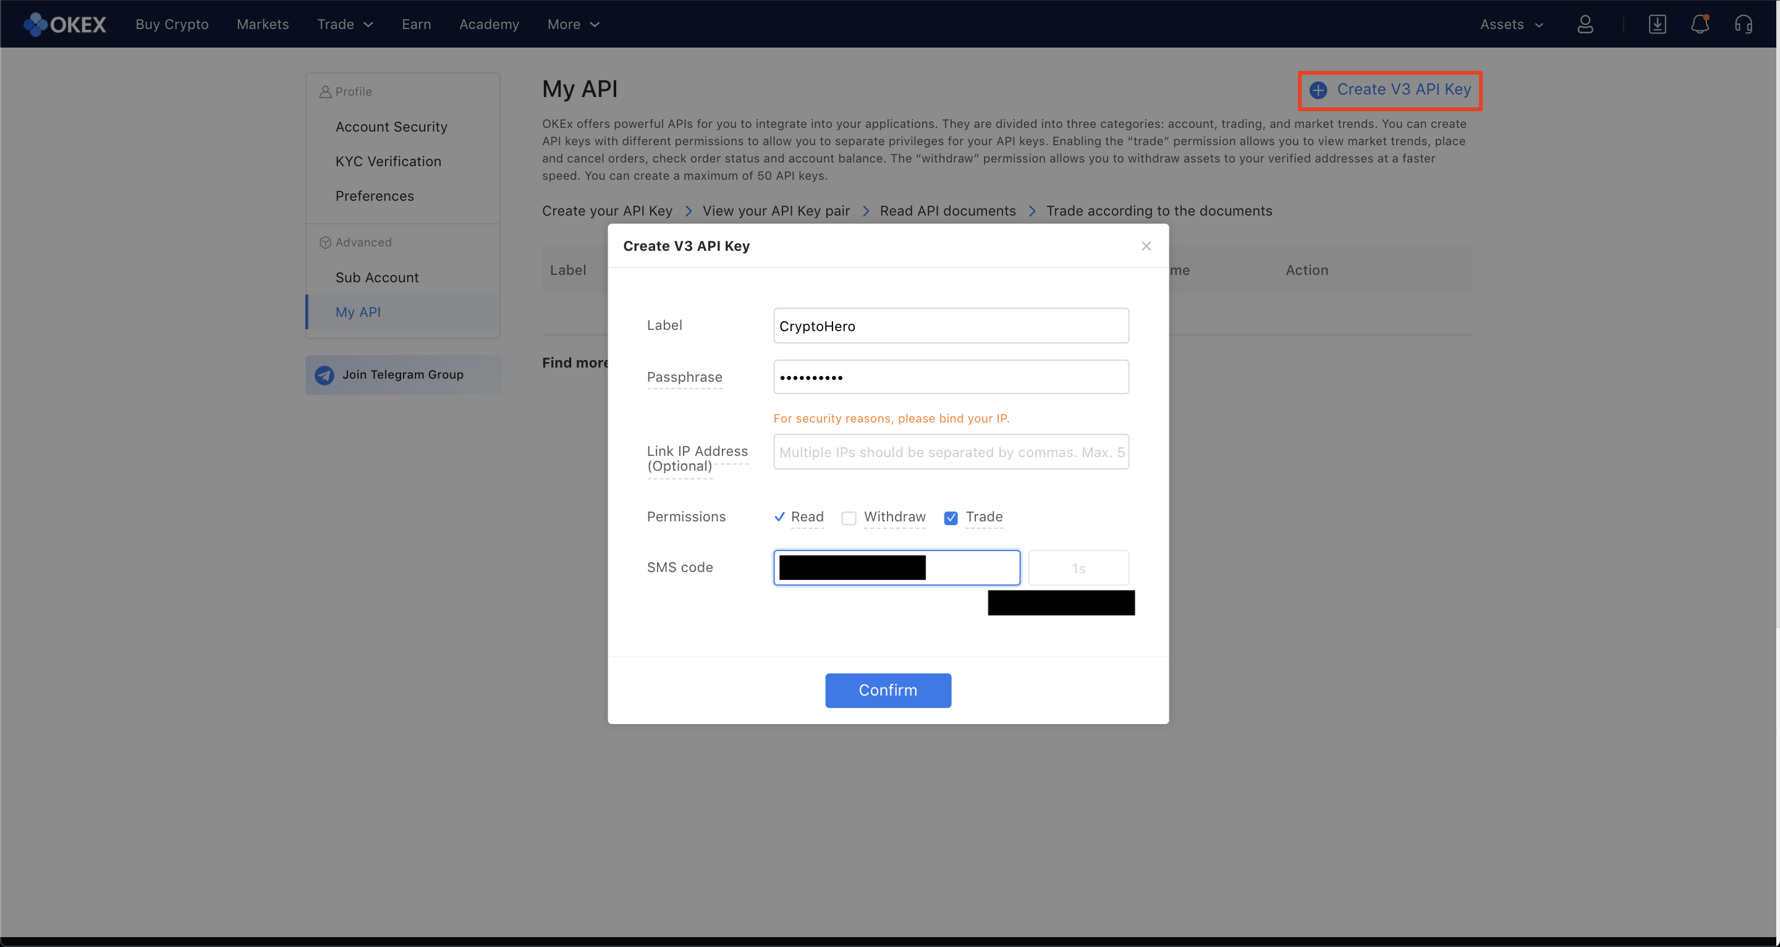Screen dimensions: 1780x947
Task: Click the Label column header in table
Action: [568, 270]
